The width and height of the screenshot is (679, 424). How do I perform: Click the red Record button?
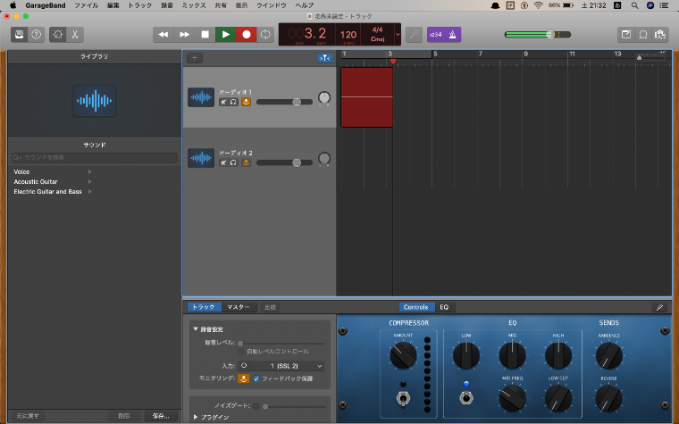(x=246, y=35)
